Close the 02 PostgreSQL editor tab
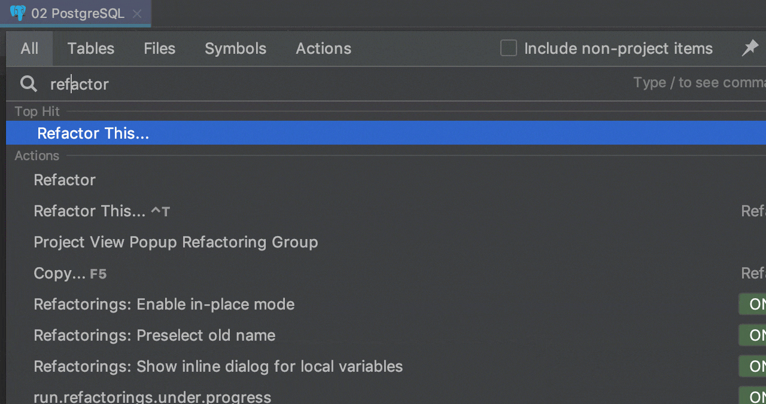Image resolution: width=766 pixels, height=404 pixels. click(137, 14)
